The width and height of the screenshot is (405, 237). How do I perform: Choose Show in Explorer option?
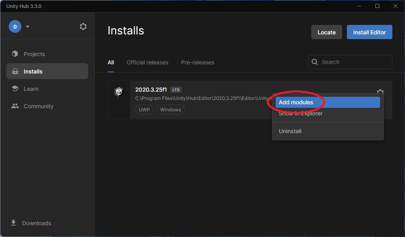pyautogui.click(x=327, y=114)
